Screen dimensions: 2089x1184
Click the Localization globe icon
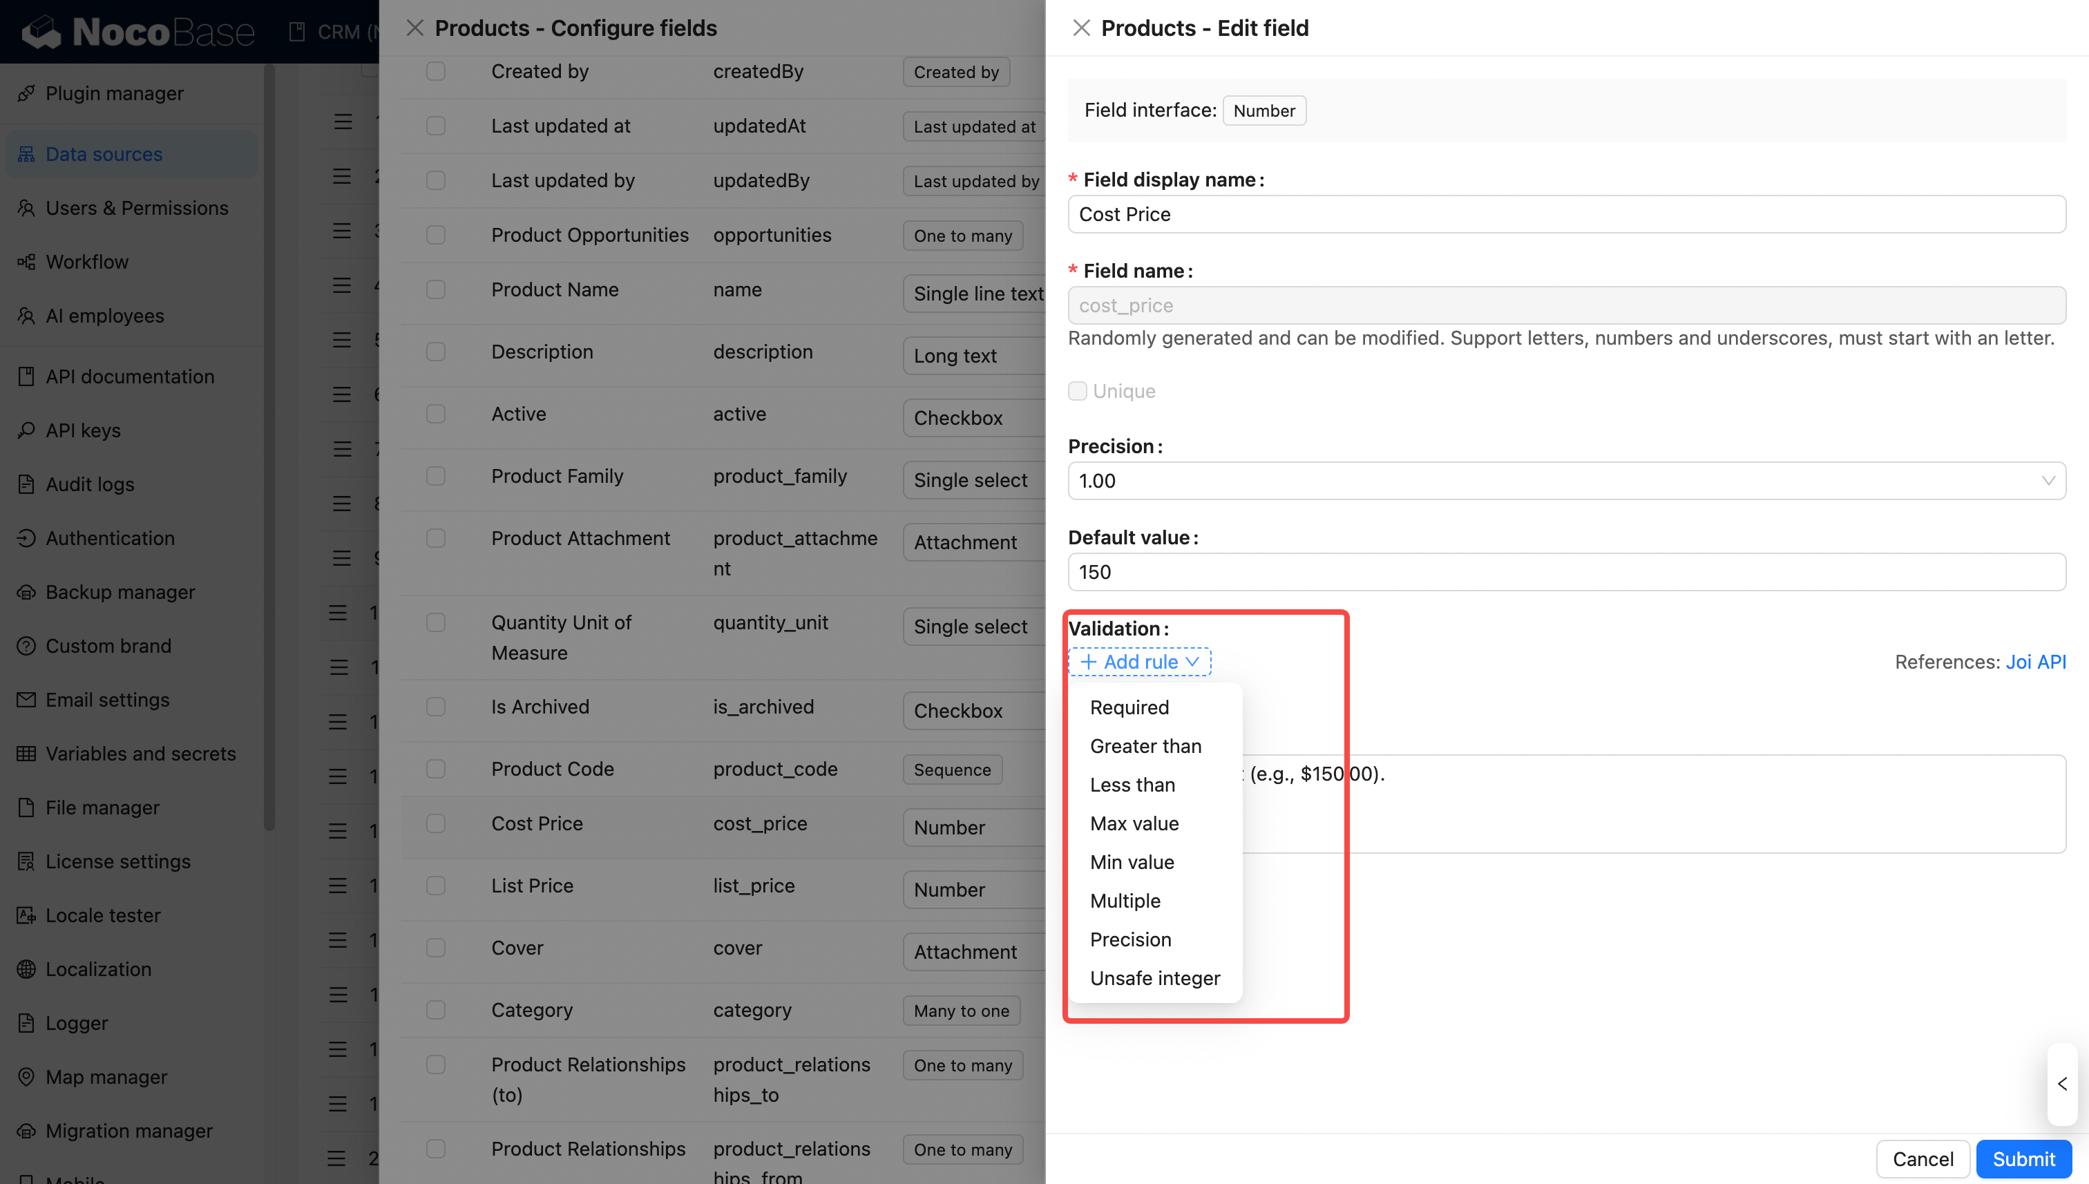[26, 969]
